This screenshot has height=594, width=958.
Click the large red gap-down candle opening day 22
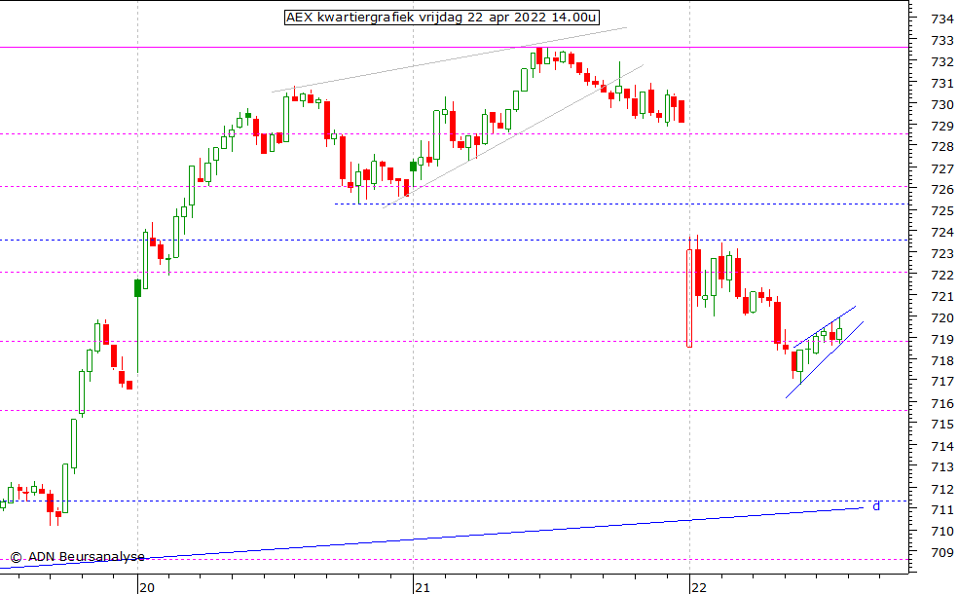pyautogui.click(x=689, y=297)
